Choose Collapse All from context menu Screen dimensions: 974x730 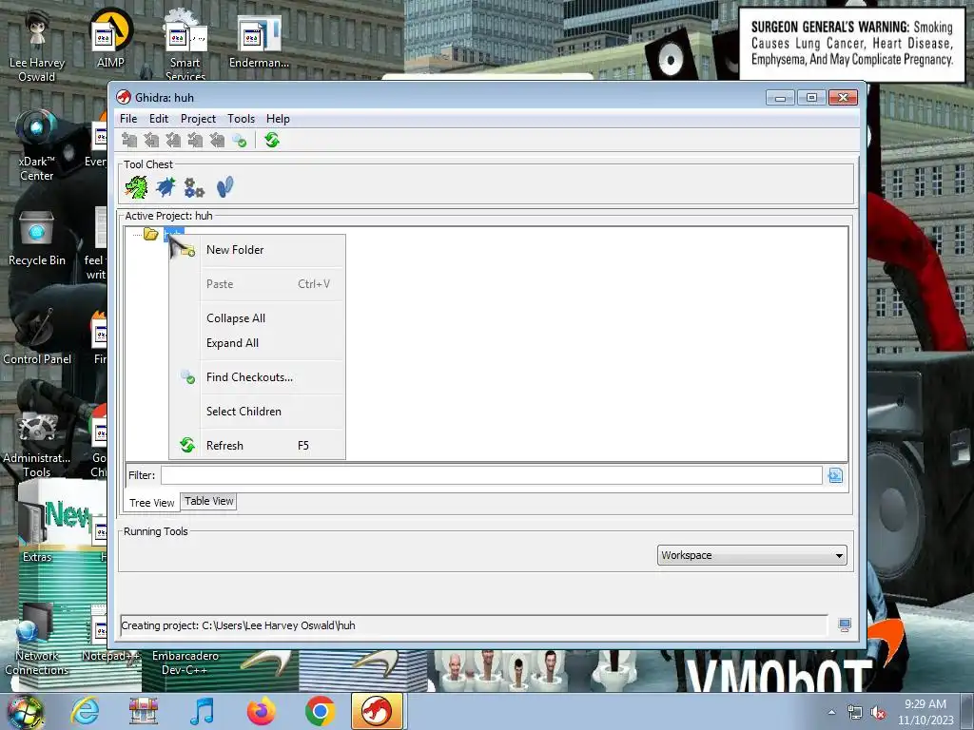[257, 318]
